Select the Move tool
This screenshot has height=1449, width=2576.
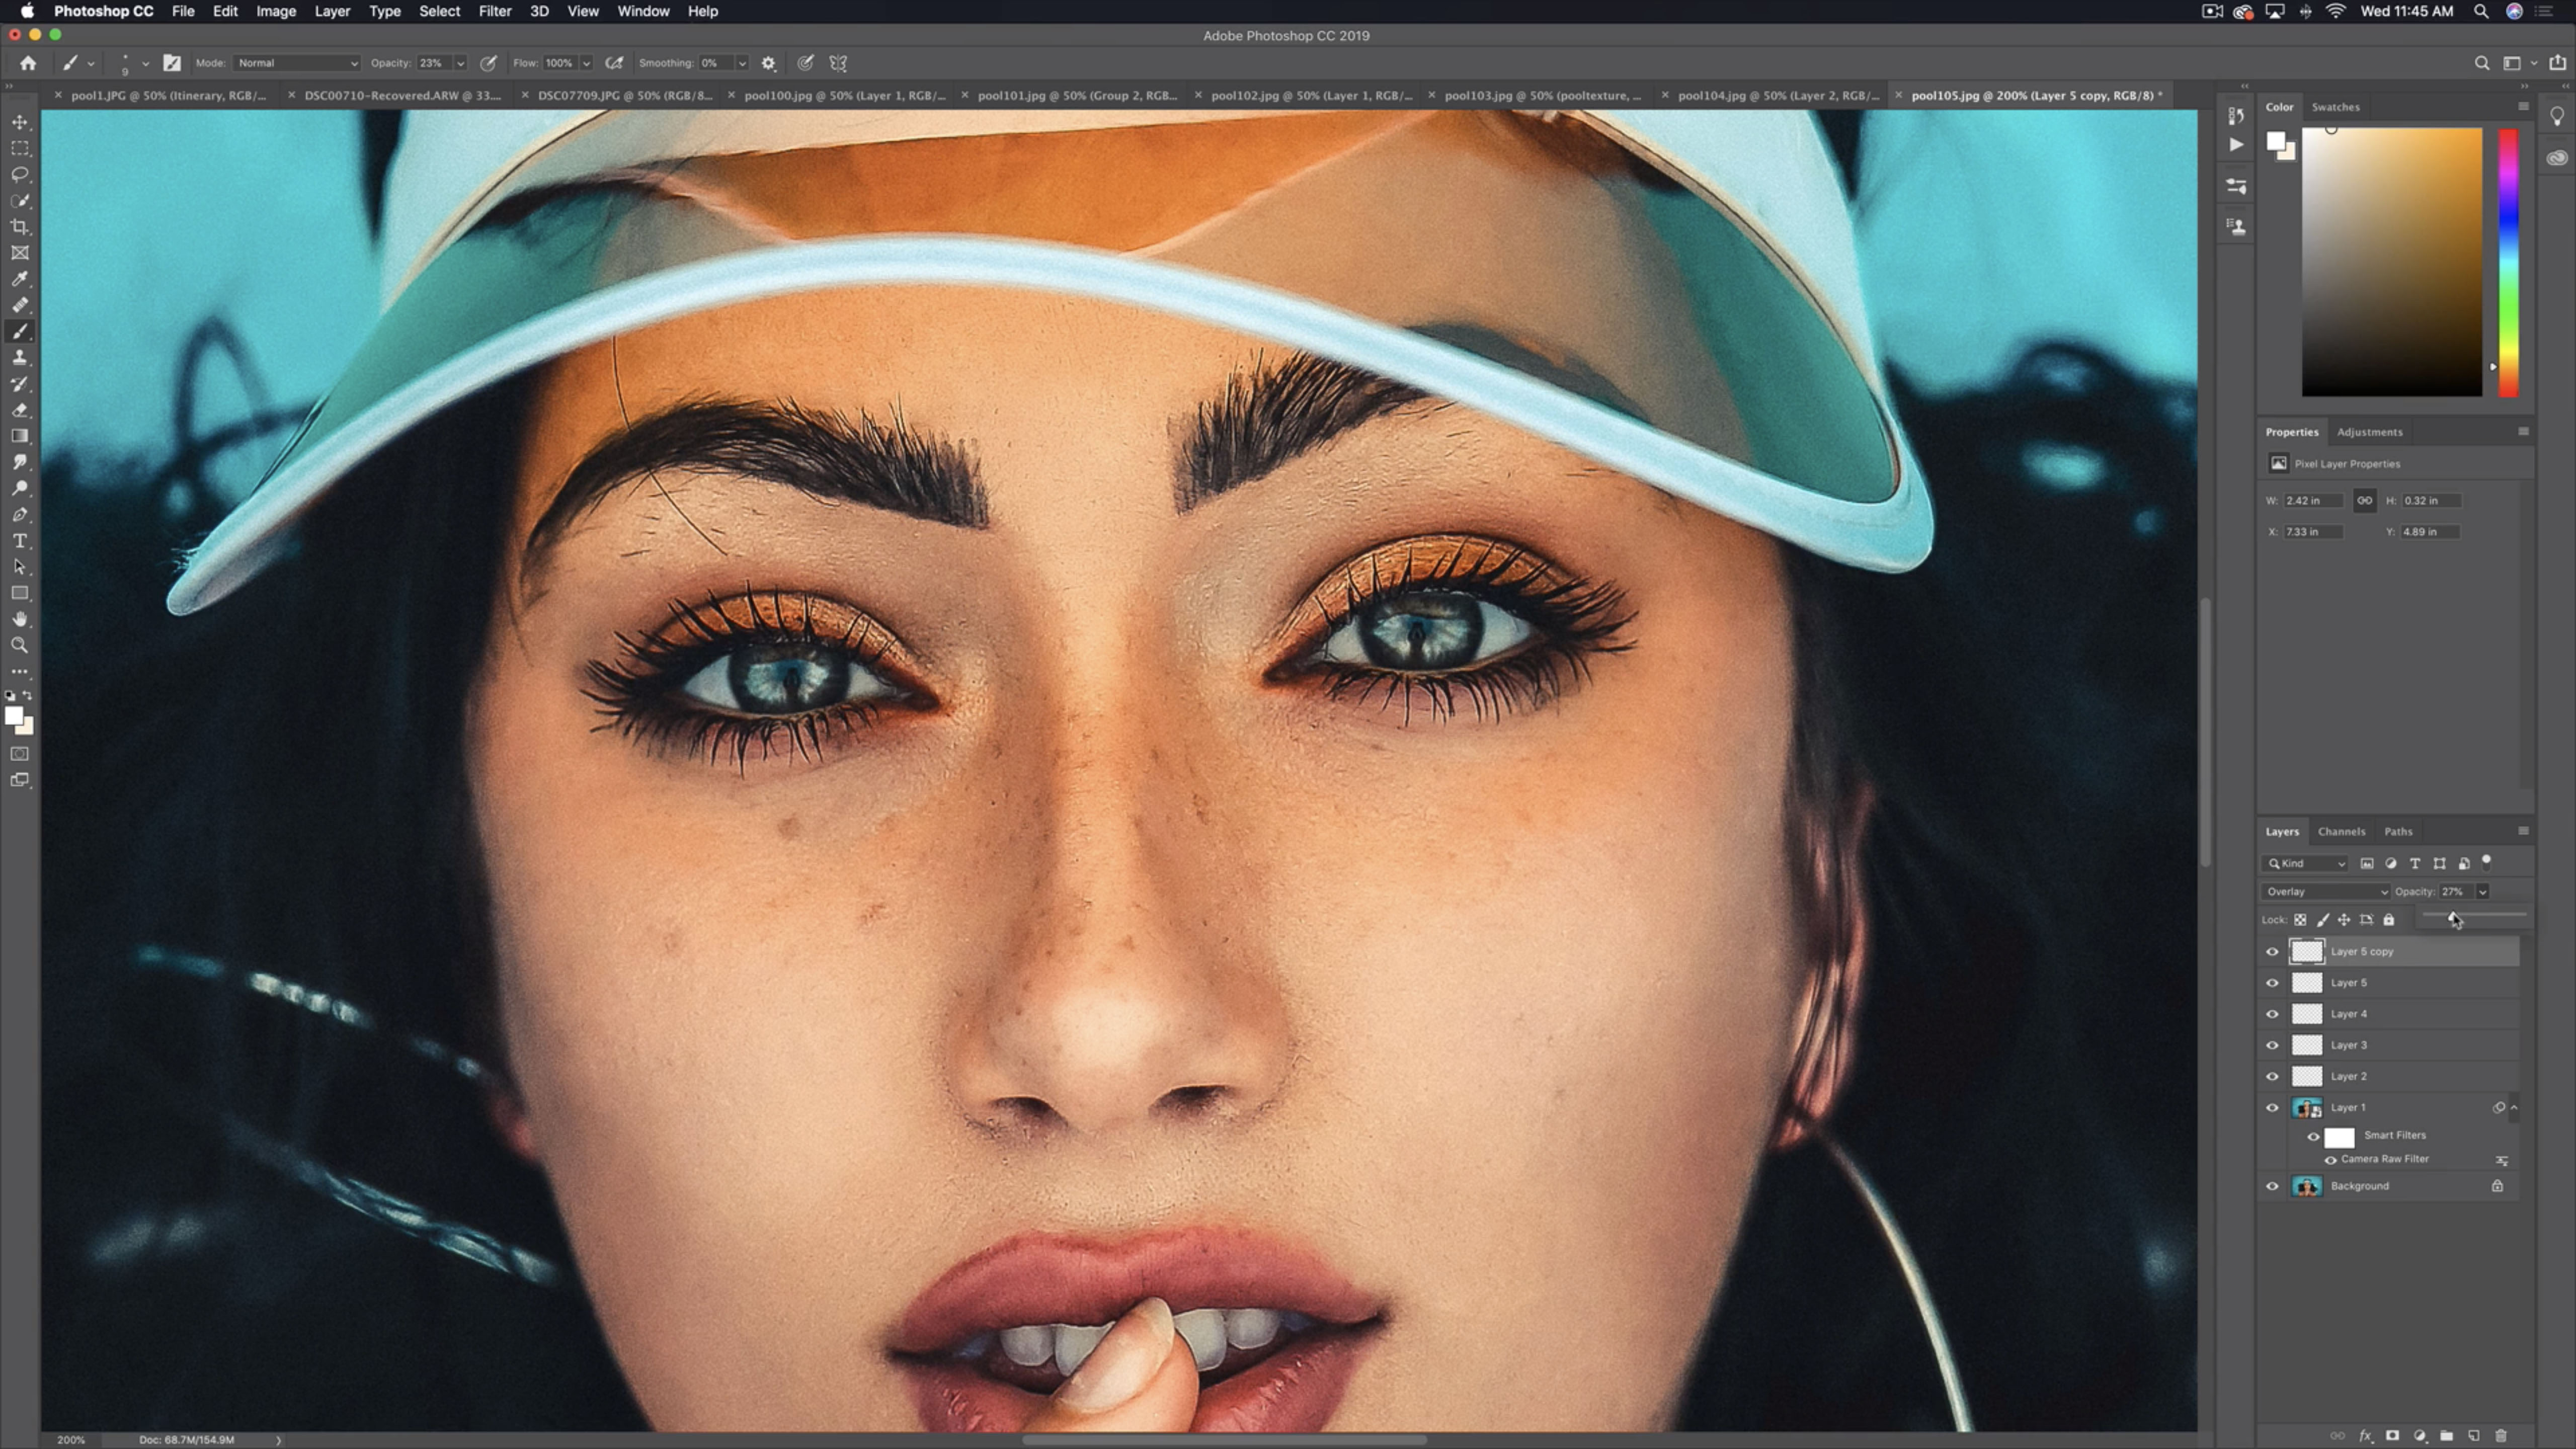click(20, 122)
